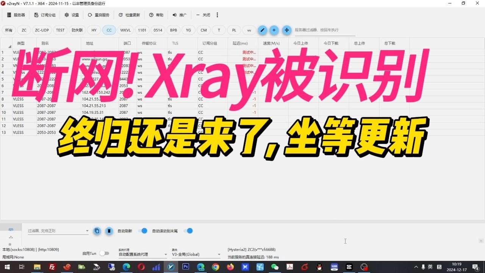Expand the 路由 (routing) V3-全局 dropdown

[x=196, y=254]
